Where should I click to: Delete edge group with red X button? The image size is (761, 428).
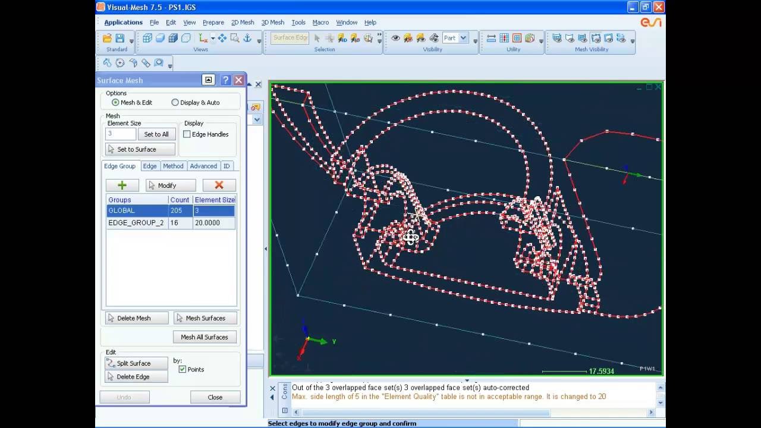pyautogui.click(x=219, y=185)
